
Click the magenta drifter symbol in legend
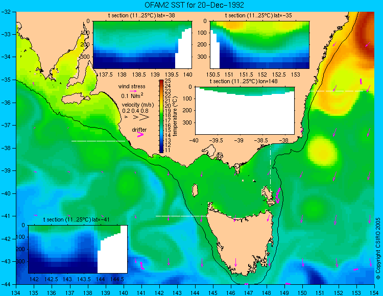140,134
